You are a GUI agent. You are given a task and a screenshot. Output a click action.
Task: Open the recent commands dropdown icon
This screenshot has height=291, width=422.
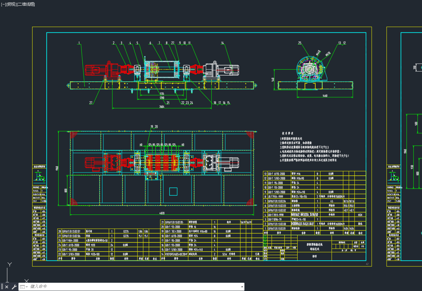tap(24, 287)
